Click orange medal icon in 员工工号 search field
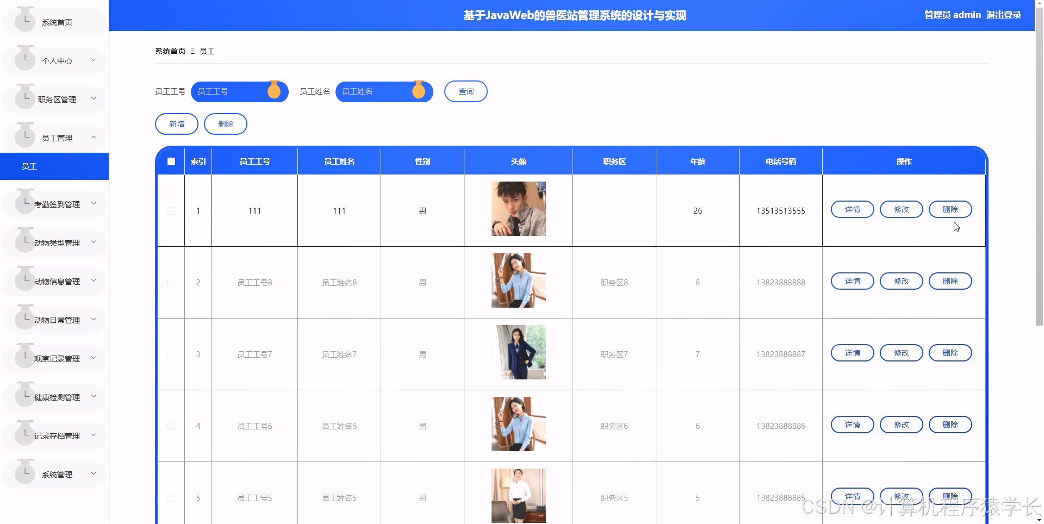 pyautogui.click(x=274, y=90)
